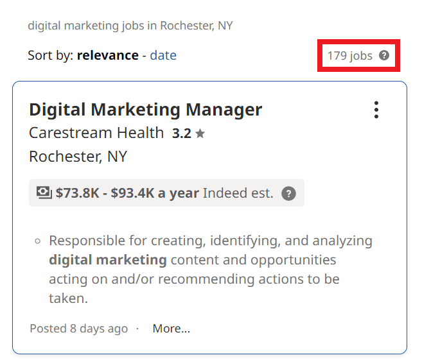Expand the More... link on job card
Screen dimensions: 422x362
(x=171, y=329)
